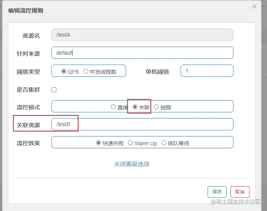267x211 pixels.
Task: Collapse options via 关闭高级选项 link
Action: pos(132,164)
